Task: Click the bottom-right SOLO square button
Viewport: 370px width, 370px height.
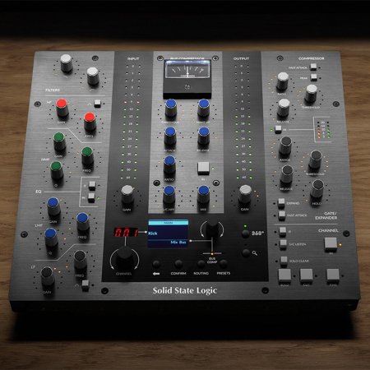Action: tap(284, 275)
